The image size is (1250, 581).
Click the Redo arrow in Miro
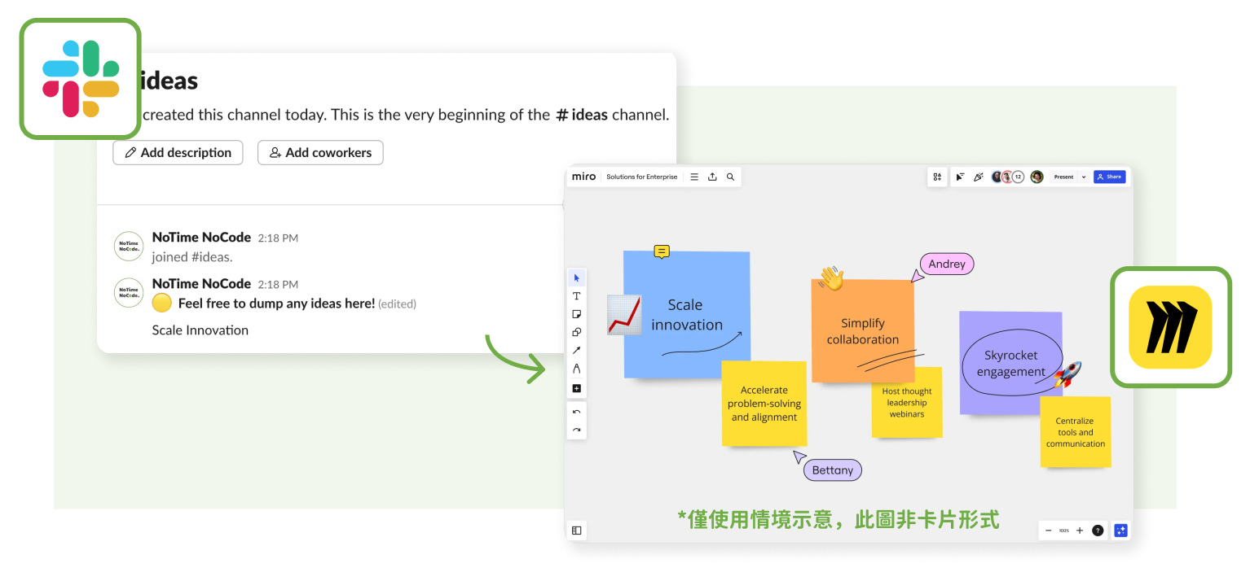(576, 430)
